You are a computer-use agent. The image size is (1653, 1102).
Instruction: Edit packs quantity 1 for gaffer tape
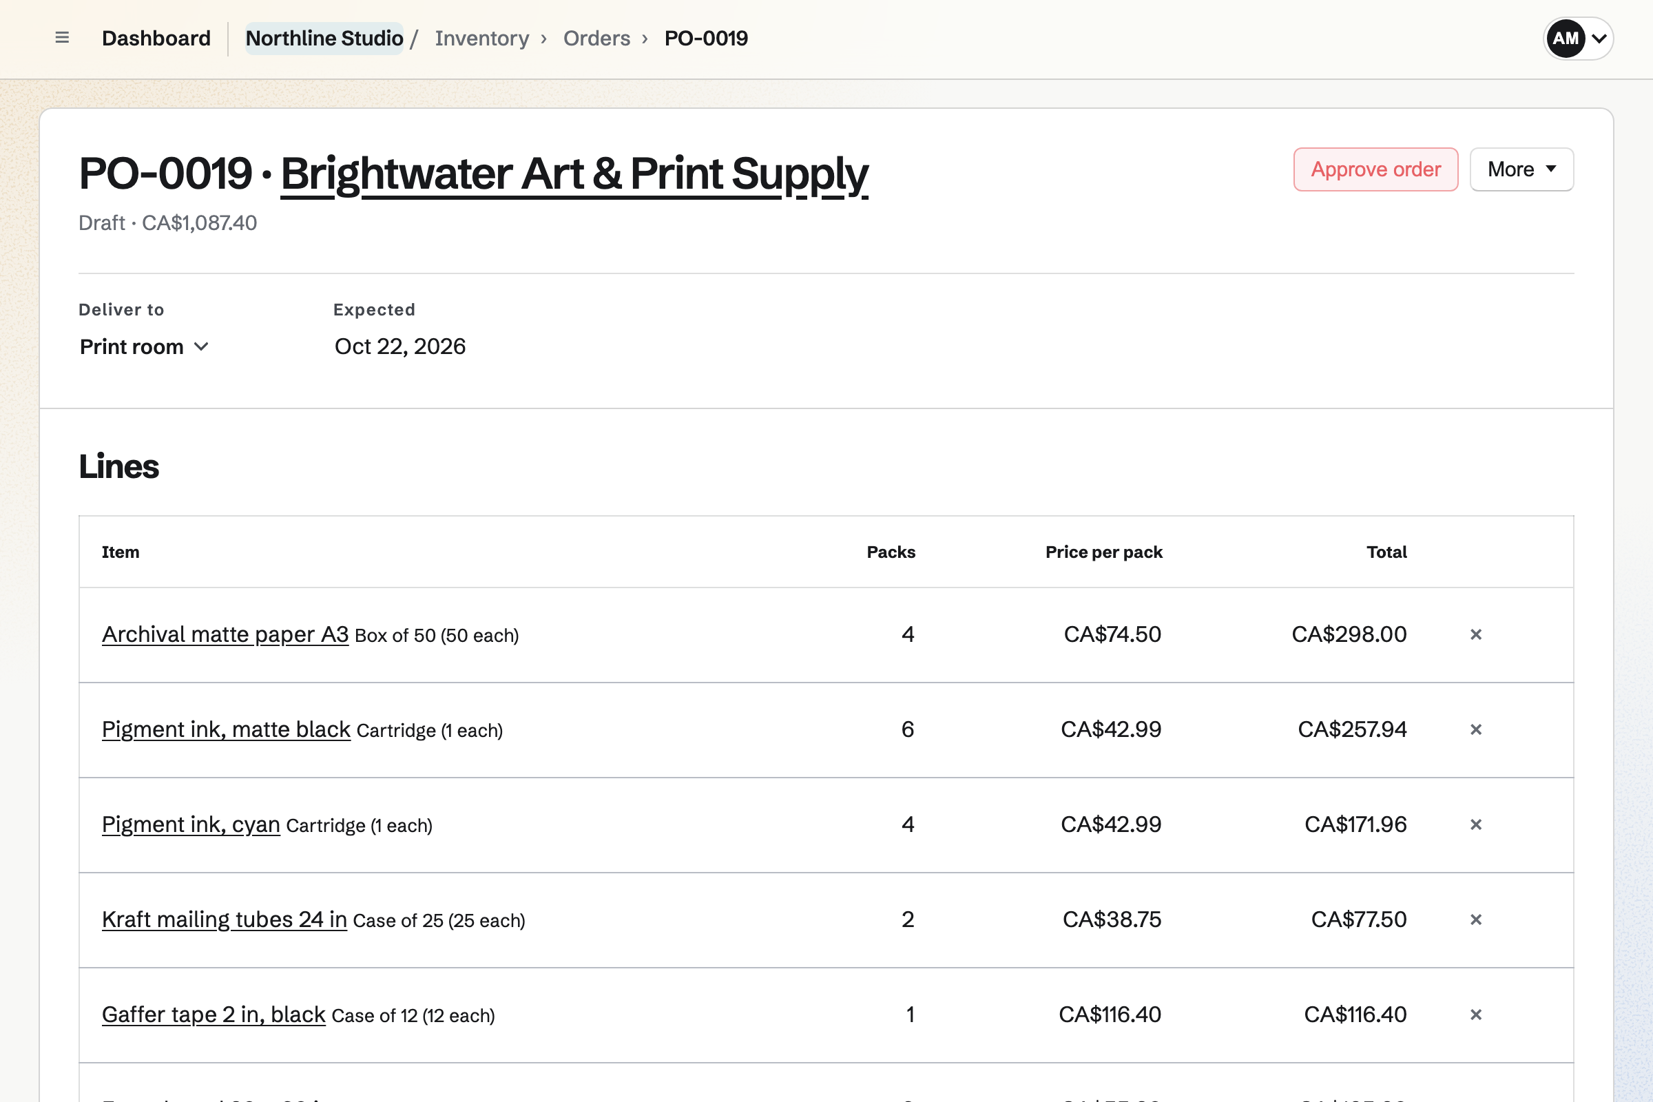(x=910, y=1014)
